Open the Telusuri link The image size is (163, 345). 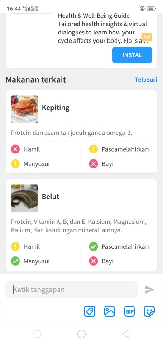[146, 79]
